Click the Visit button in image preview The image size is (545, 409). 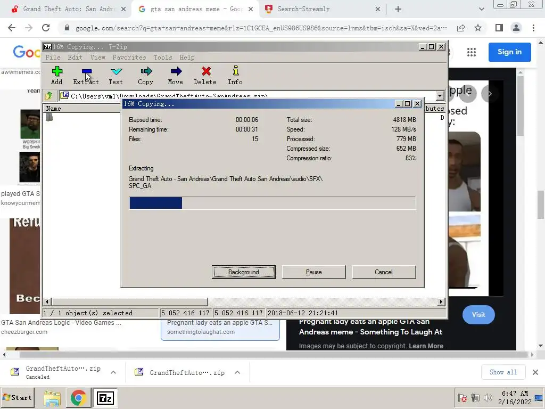point(478,314)
